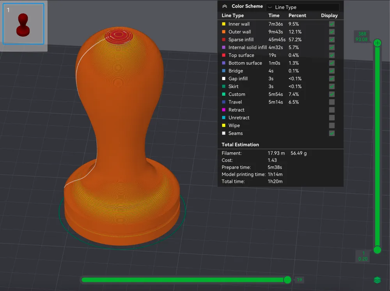The height and width of the screenshot is (291, 390).
Task: Click the layers stack icon at bottom right
Action: (x=377, y=280)
